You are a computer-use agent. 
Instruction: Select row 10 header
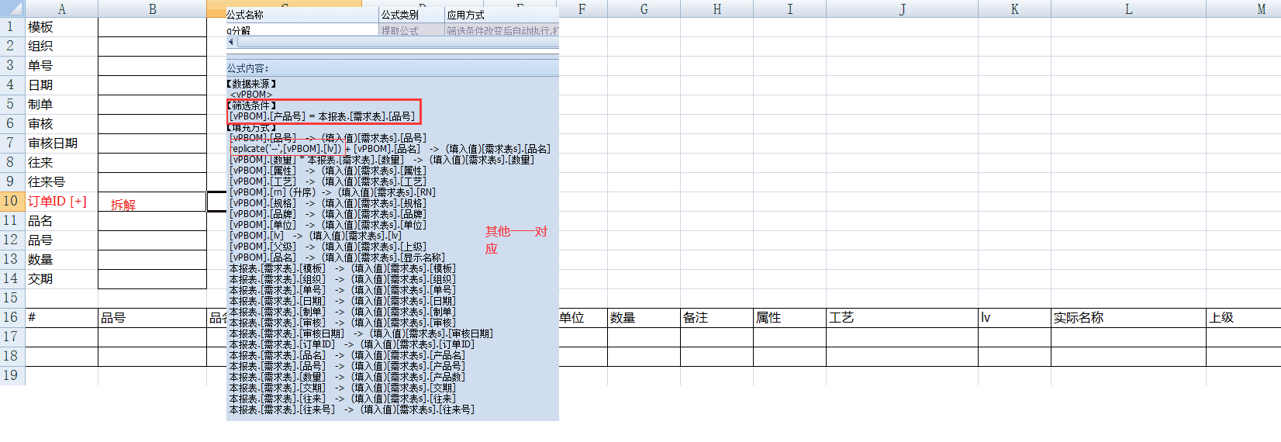pos(11,202)
